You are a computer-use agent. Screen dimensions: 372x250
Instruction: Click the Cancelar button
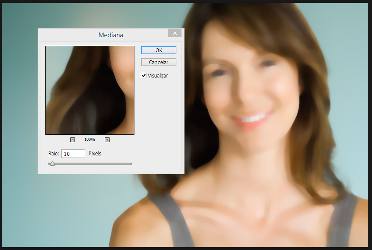pos(159,62)
